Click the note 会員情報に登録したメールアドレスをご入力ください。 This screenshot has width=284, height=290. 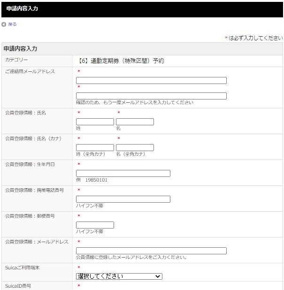131,257
